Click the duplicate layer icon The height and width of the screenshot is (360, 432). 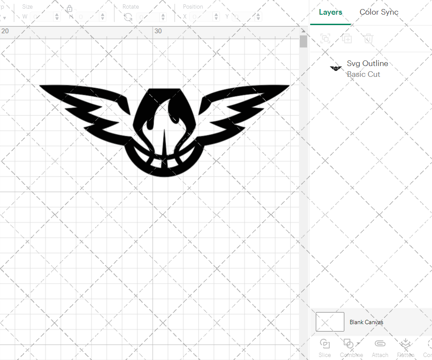point(347,38)
